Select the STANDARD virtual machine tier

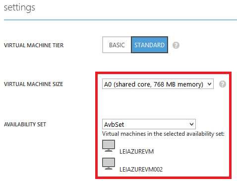tap(149, 45)
